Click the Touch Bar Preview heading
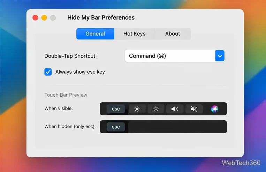This screenshot has width=266, height=172. [x=66, y=95]
